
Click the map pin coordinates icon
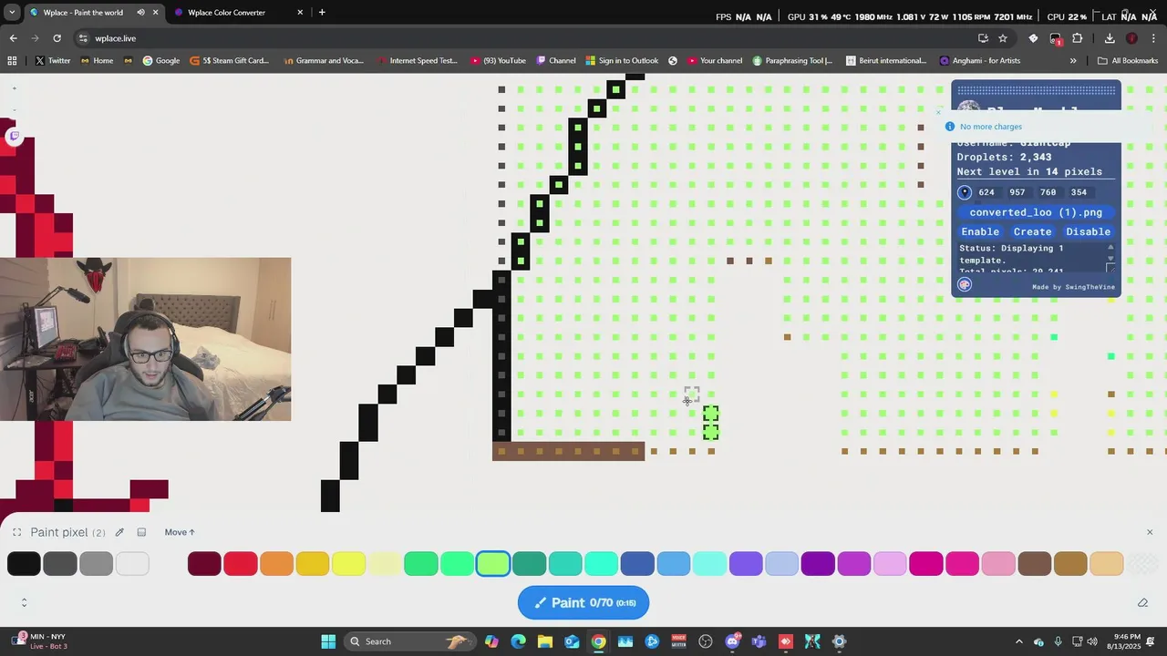click(x=965, y=192)
